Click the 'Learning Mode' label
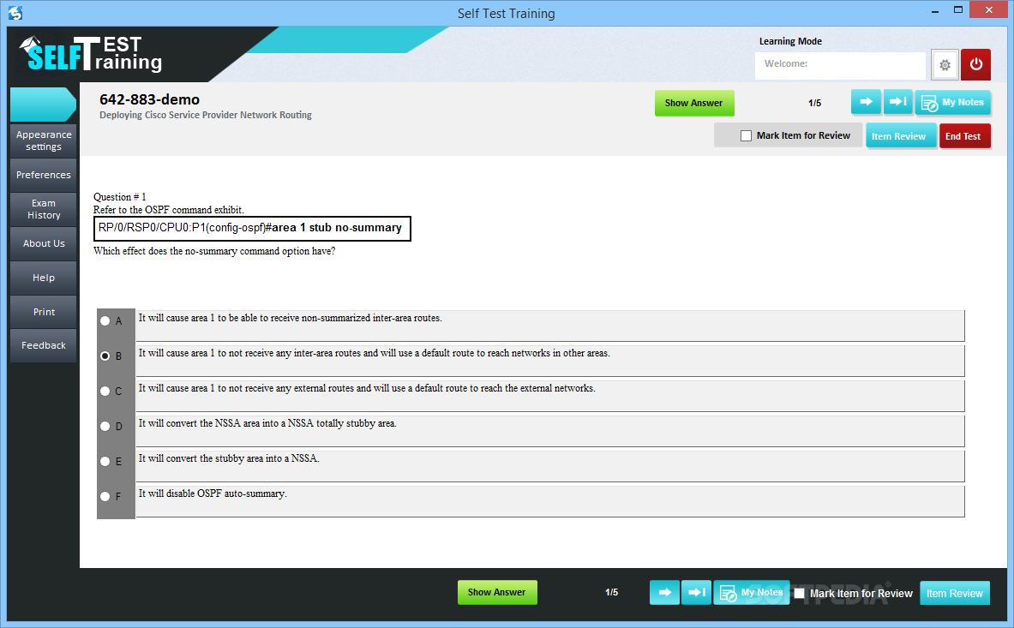 [x=790, y=41]
